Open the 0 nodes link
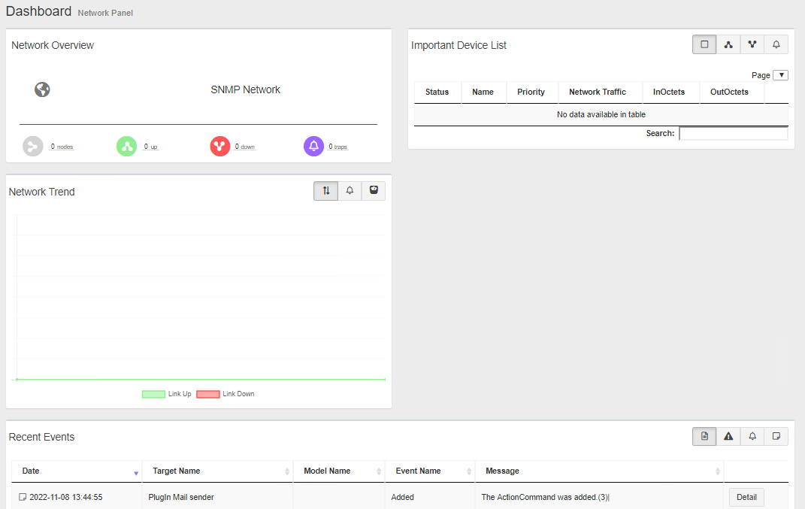 point(62,147)
